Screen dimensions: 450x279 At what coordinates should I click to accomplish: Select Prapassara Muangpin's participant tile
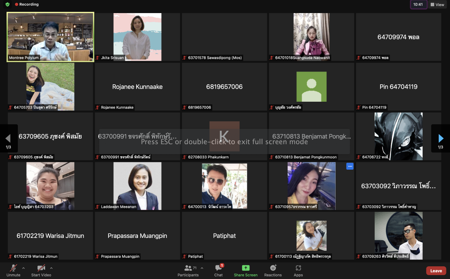pyautogui.click(x=137, y=236)
